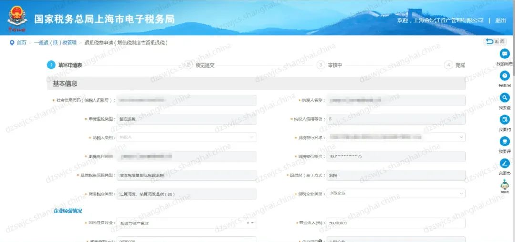Click the 基本信息 section header
This screenshot has height=242, width=515.
(256, 84)
